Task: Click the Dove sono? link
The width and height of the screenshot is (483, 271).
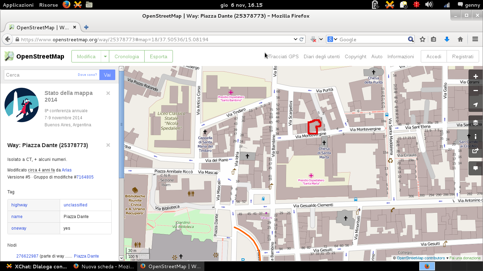Action: click(x=87, y=75)
